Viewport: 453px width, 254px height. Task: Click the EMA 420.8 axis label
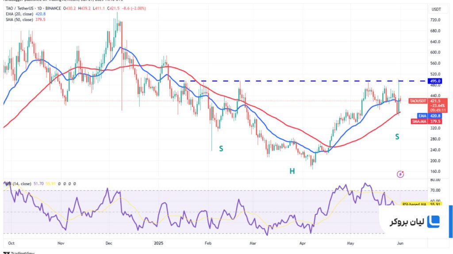click(x=429, y=116)
